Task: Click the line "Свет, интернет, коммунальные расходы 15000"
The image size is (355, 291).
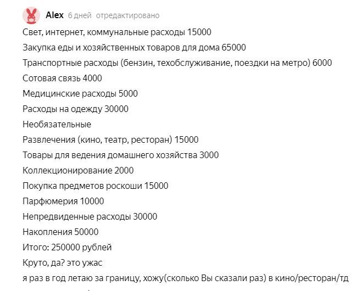Action: tap(117, 32)
